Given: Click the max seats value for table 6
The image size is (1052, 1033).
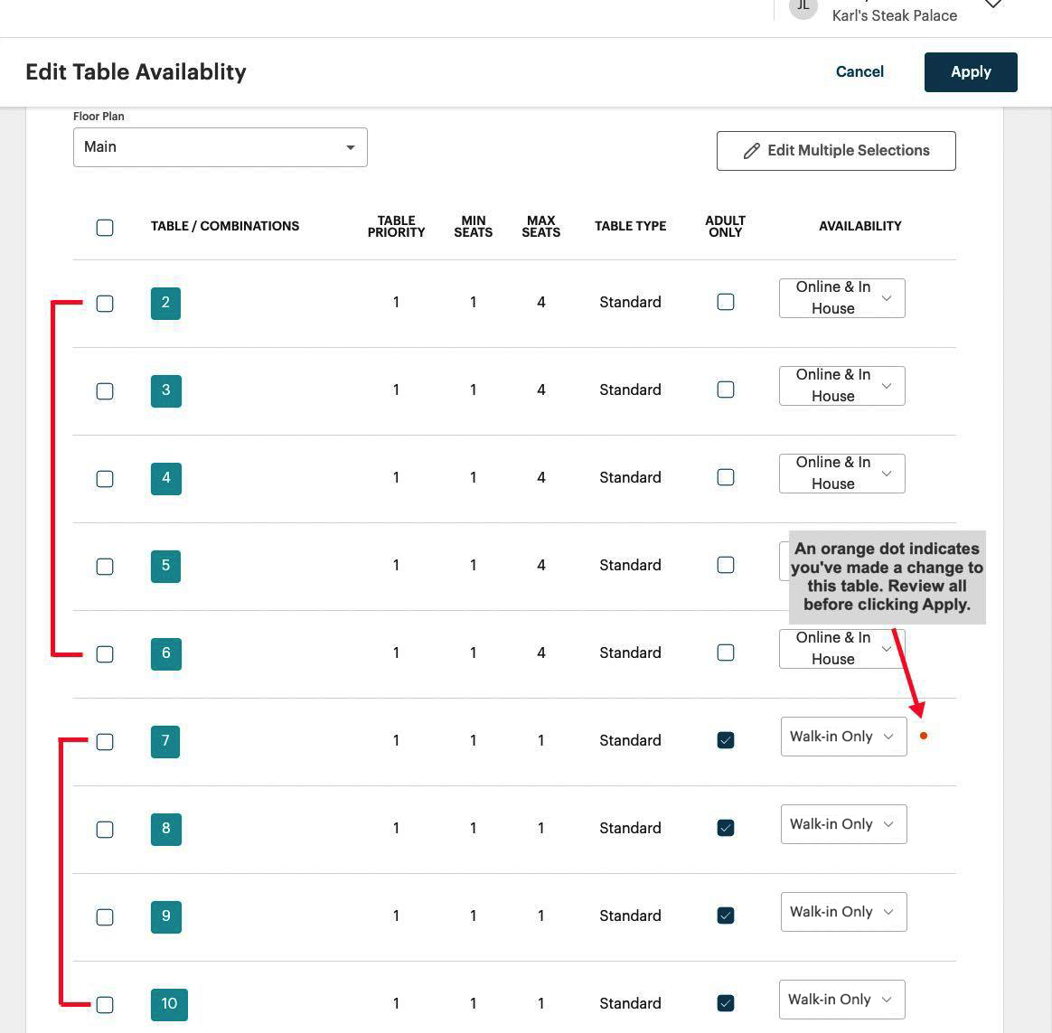Looking at the screenshot, I should click(x=540, y=653).
